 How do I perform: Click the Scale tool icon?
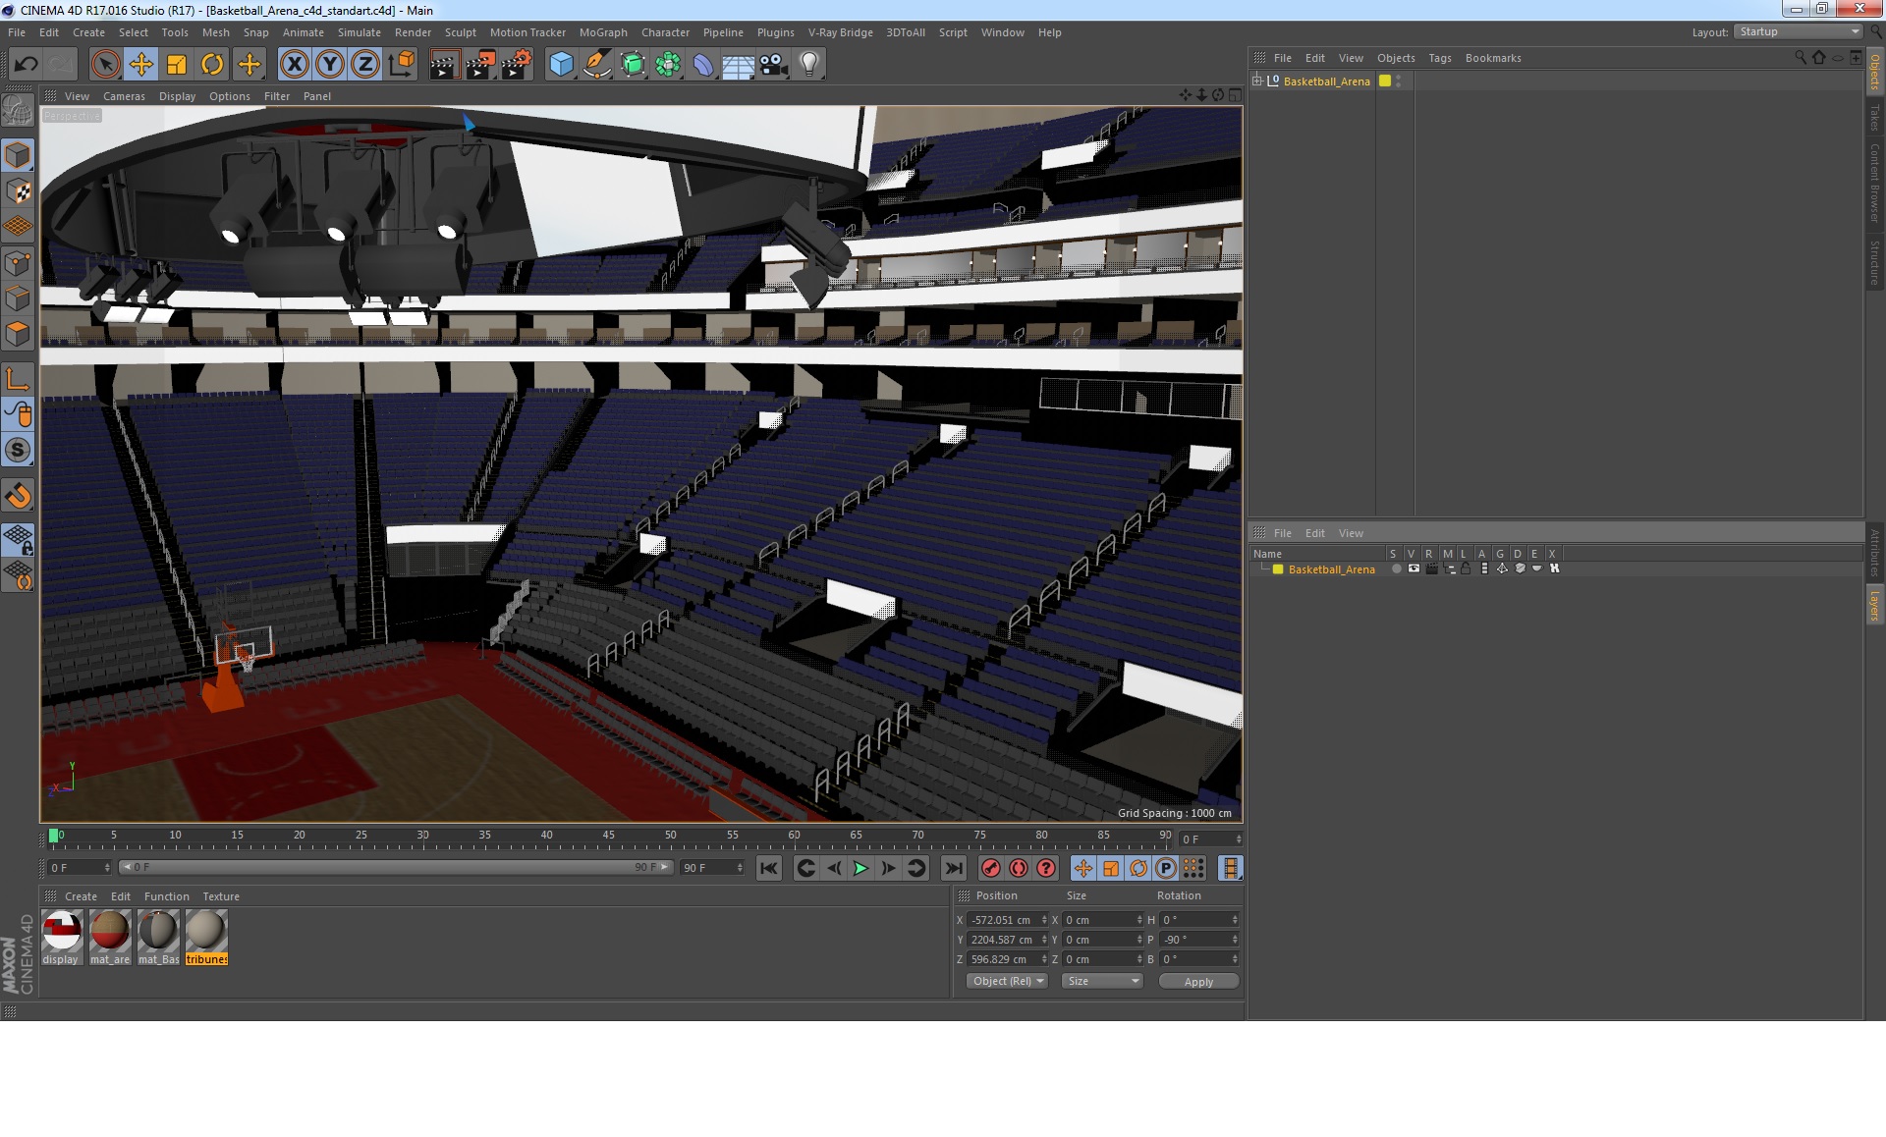pos(177,65)
